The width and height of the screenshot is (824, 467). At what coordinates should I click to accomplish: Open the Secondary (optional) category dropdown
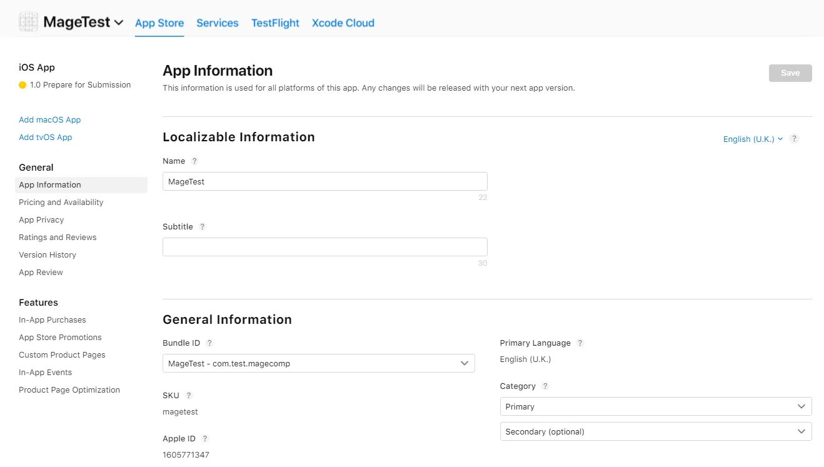[x=655, y=431]
